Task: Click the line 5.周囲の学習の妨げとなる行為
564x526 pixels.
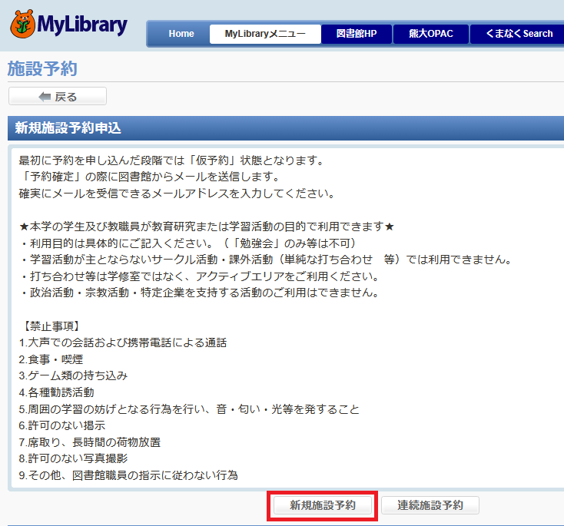Action: [x=189, y=409]
